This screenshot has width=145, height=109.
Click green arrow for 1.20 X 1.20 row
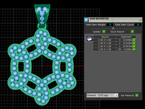134,46
